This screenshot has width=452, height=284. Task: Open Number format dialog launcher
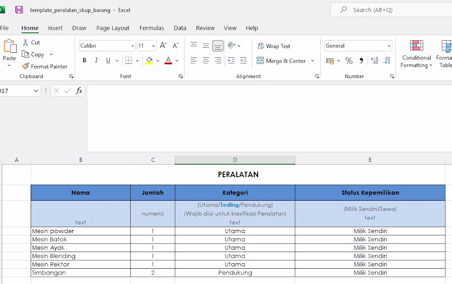click(392, 76)
